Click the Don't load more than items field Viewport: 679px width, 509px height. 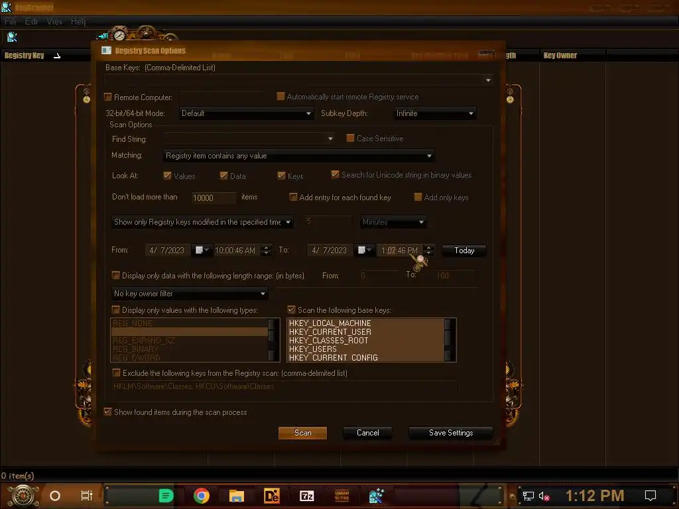pyautogui.click(x=214, y=198)
